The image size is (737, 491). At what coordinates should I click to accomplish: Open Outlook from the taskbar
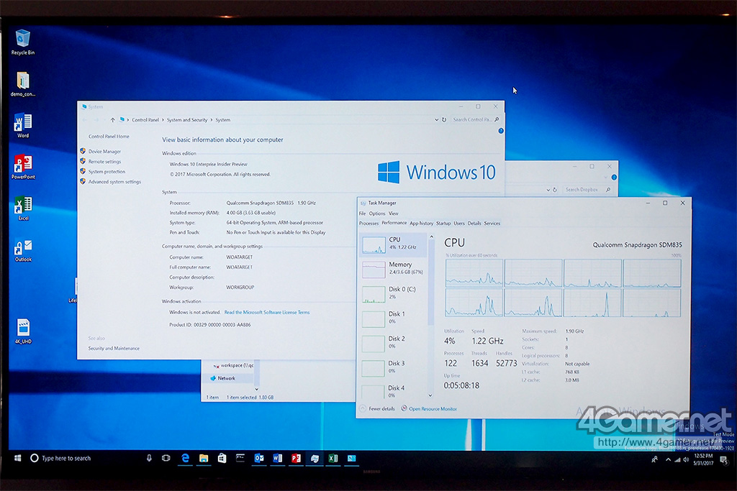pyautogui.click(x=259, y=458)
